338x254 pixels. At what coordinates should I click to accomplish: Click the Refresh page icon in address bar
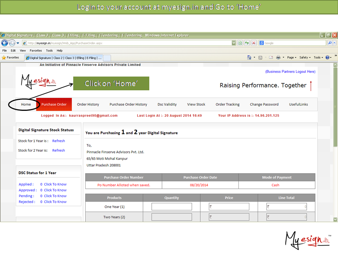coord(247,43)
